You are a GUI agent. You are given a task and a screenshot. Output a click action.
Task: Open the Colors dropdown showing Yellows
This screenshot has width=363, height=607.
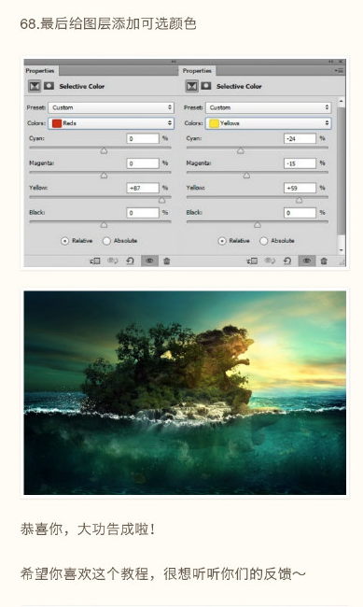pyautogui.click(x=268, y=123)
